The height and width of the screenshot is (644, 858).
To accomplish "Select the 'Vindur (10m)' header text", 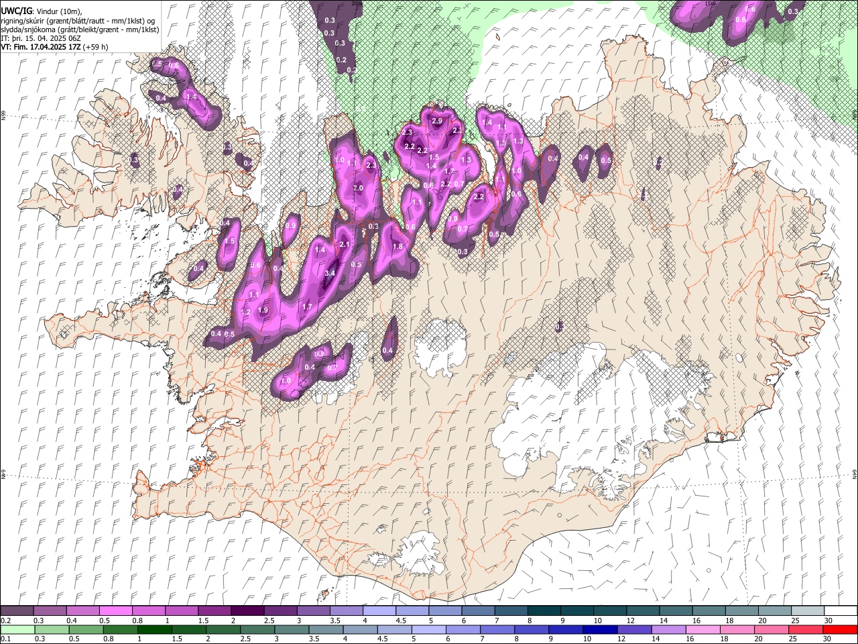I will click(59, 11).
